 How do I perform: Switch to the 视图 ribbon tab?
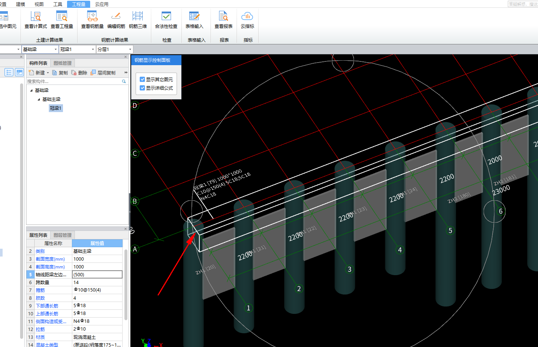pyautogui.click(x=39, y=4)
